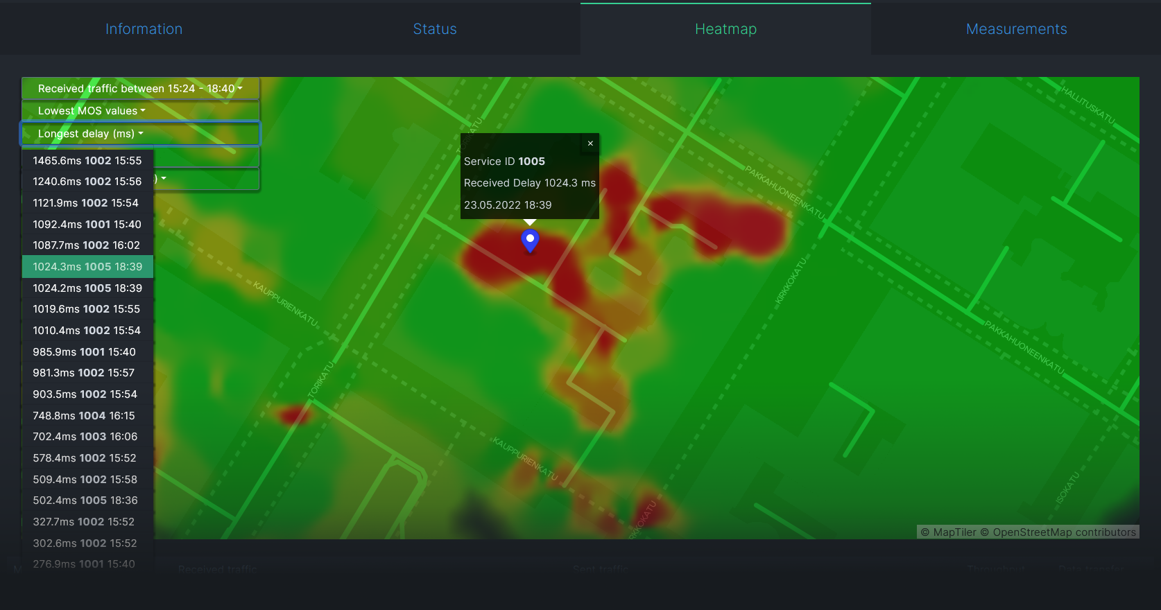
Task: Go to the Measurements tab
Action: point(1016,29)
